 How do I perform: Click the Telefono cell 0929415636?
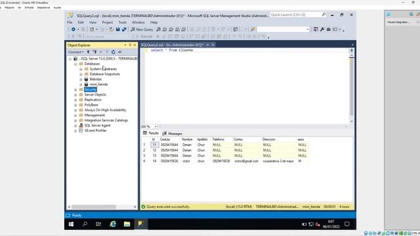click(x=222, y=161)
